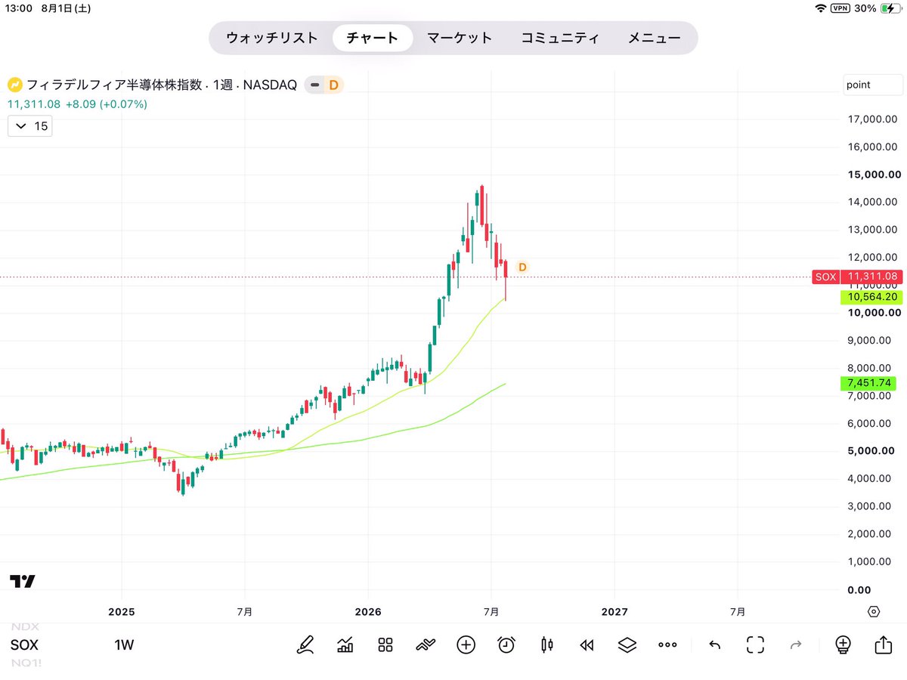This screenshot has height=680, width=907.
Task: Tap the 2025 time axis label
Action: click(121, 611)
